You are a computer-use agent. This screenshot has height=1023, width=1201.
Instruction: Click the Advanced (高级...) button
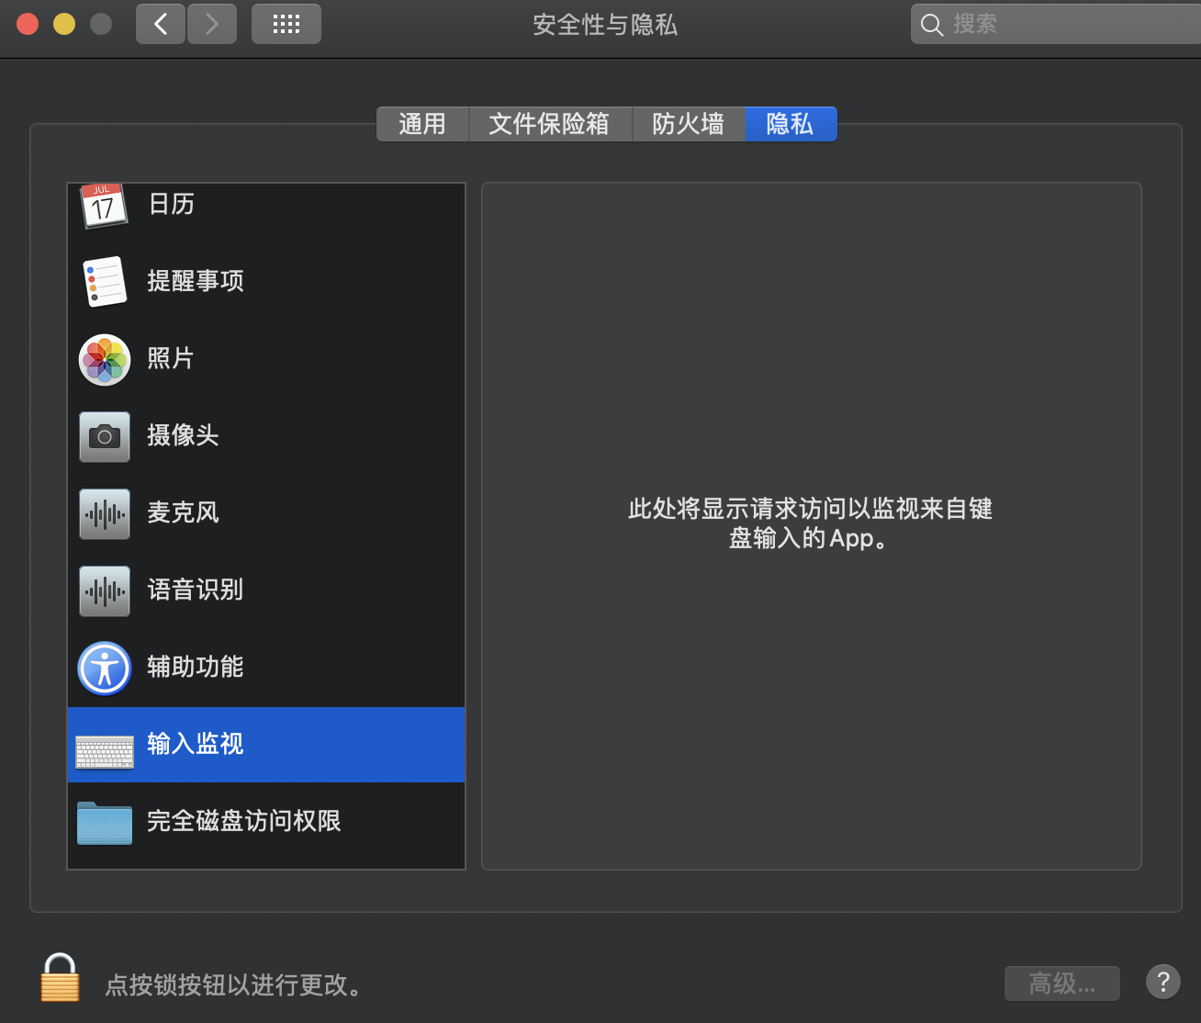(x=1061, y=984)
